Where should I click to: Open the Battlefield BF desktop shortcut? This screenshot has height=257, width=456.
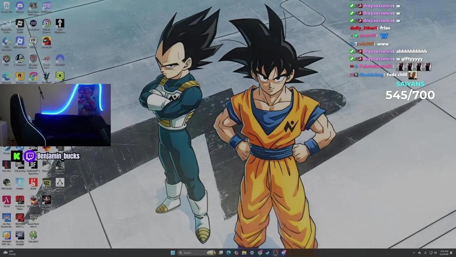pyautogui.click(x=33, y=166)
